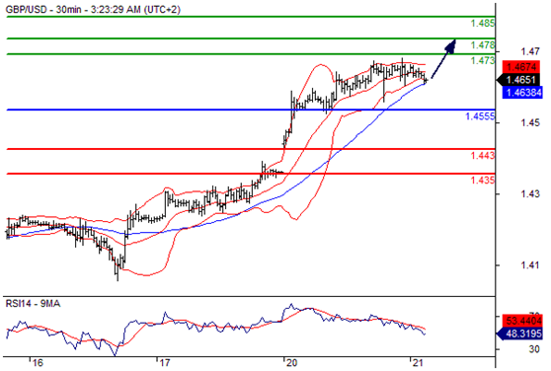The image size is (551, 371).
Task: Click the 1.473 green resistance label
Action: [483, 60]
